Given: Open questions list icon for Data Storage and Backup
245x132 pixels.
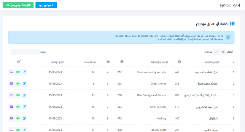Looking at the screenshot, I should 12,95.
